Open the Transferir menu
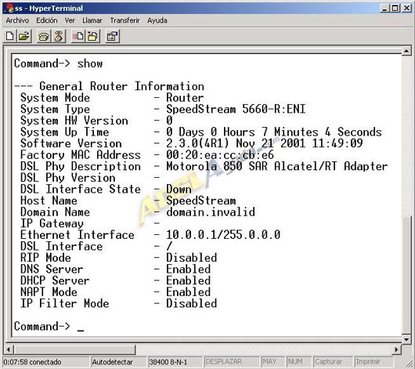This screenshot has height=369, width=415. [125, 20]
